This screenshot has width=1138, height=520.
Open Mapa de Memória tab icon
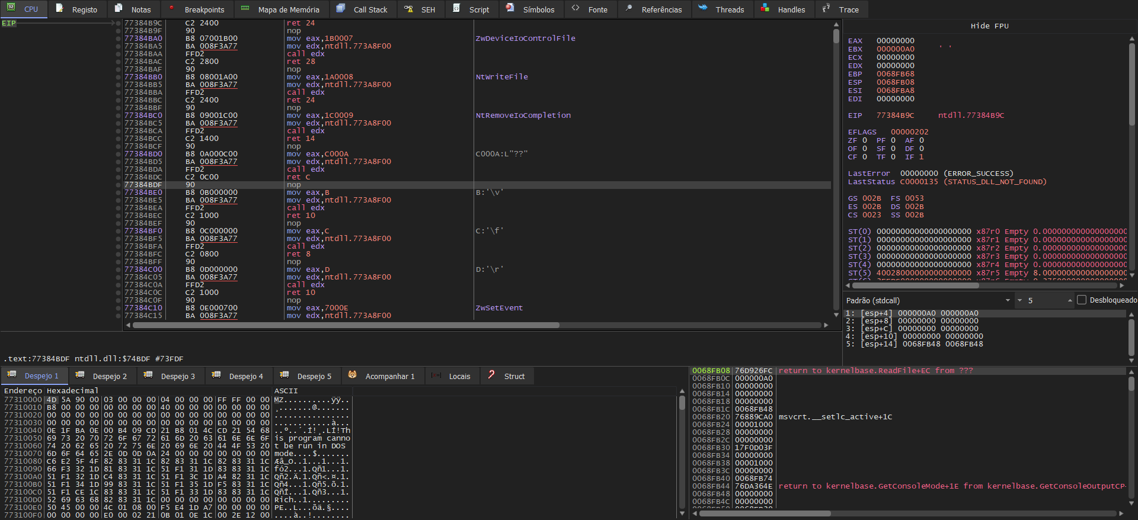(x=245, y=8)
